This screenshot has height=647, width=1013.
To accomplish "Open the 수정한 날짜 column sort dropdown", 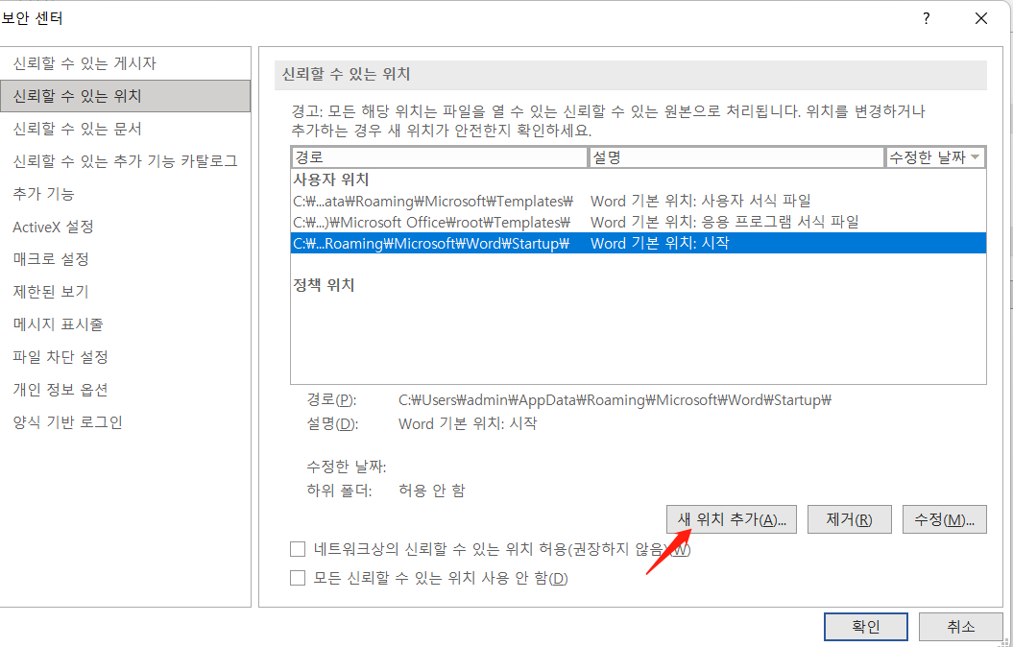I will click(977, 156).
